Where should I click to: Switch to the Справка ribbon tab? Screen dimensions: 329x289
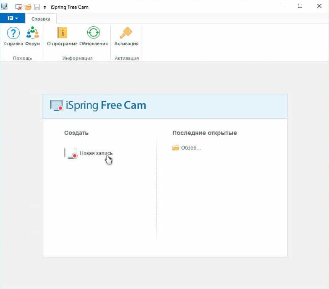click(x=41, y=19)
